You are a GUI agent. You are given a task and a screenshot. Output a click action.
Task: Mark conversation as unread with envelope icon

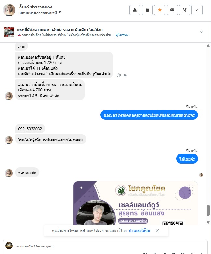[172, 10]
